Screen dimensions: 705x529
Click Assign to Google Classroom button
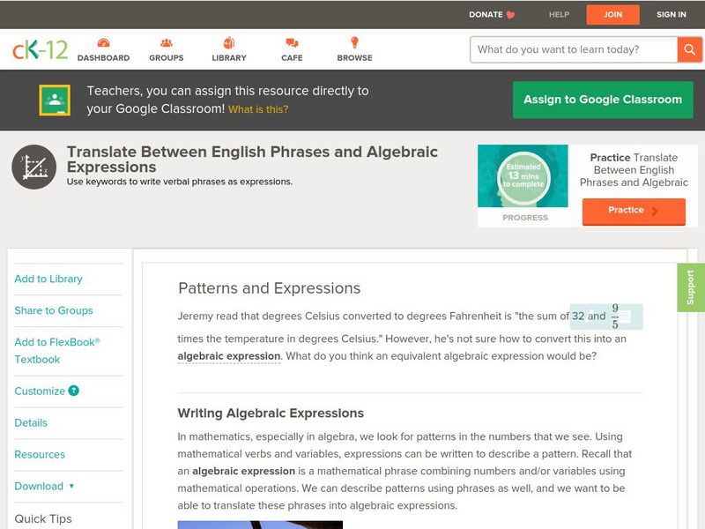click(x=603, y=100)
